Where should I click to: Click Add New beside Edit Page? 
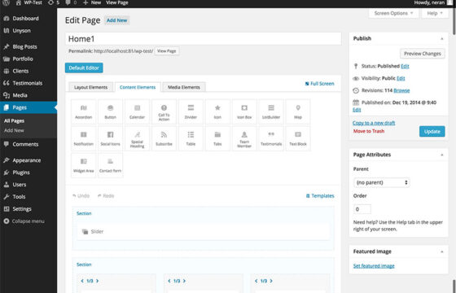[x=116, y=20]
